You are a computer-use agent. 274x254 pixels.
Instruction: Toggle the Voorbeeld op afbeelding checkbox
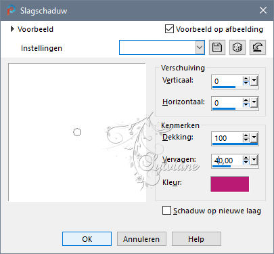coord(169,29)
